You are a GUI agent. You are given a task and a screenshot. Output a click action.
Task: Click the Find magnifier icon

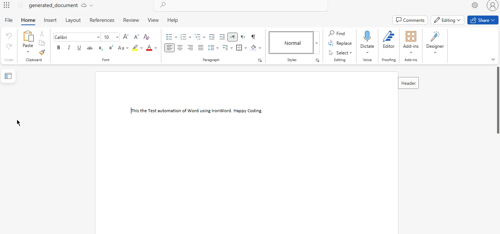coord(332,34)
